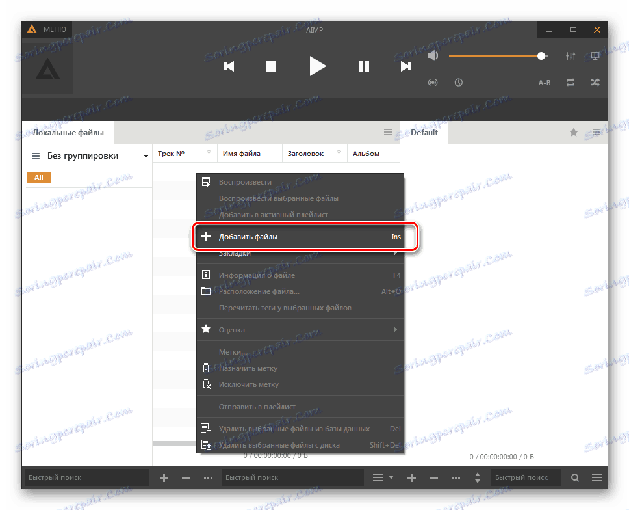Click the grouping list icon
Screen dimensions: 629x510
pos(36,156)
